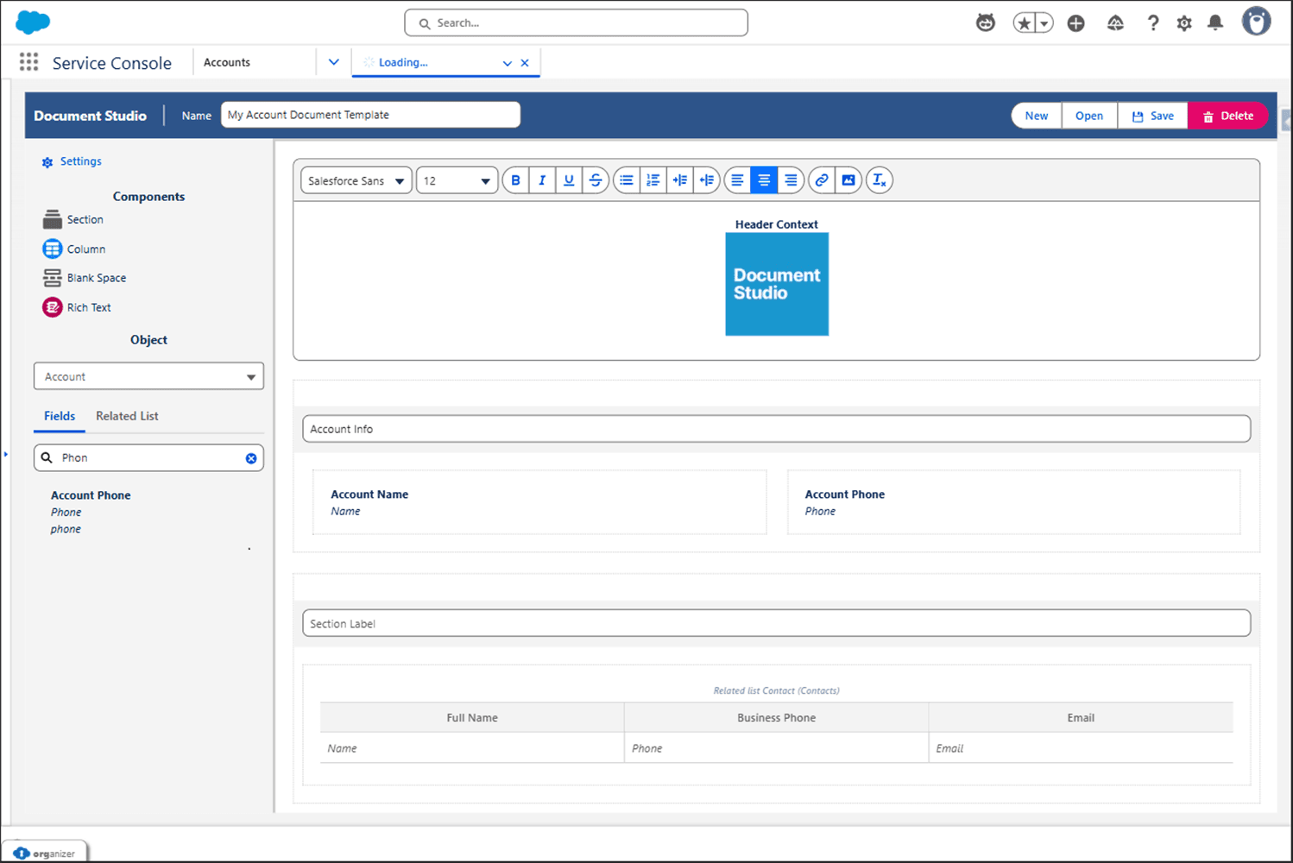The height and width of the screenshot is (863, 1293).
Task: Clear the field search box
Action: [251, 458]
